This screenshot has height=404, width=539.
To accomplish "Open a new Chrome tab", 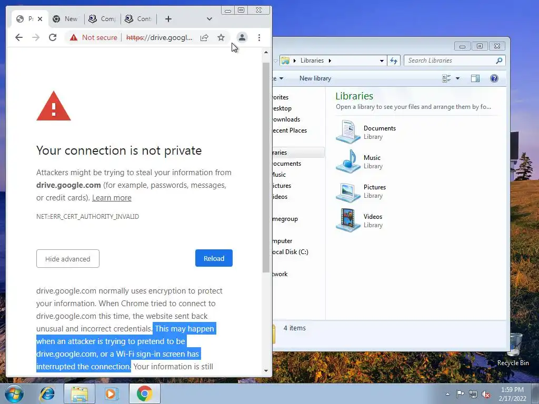I will [168, 19].
